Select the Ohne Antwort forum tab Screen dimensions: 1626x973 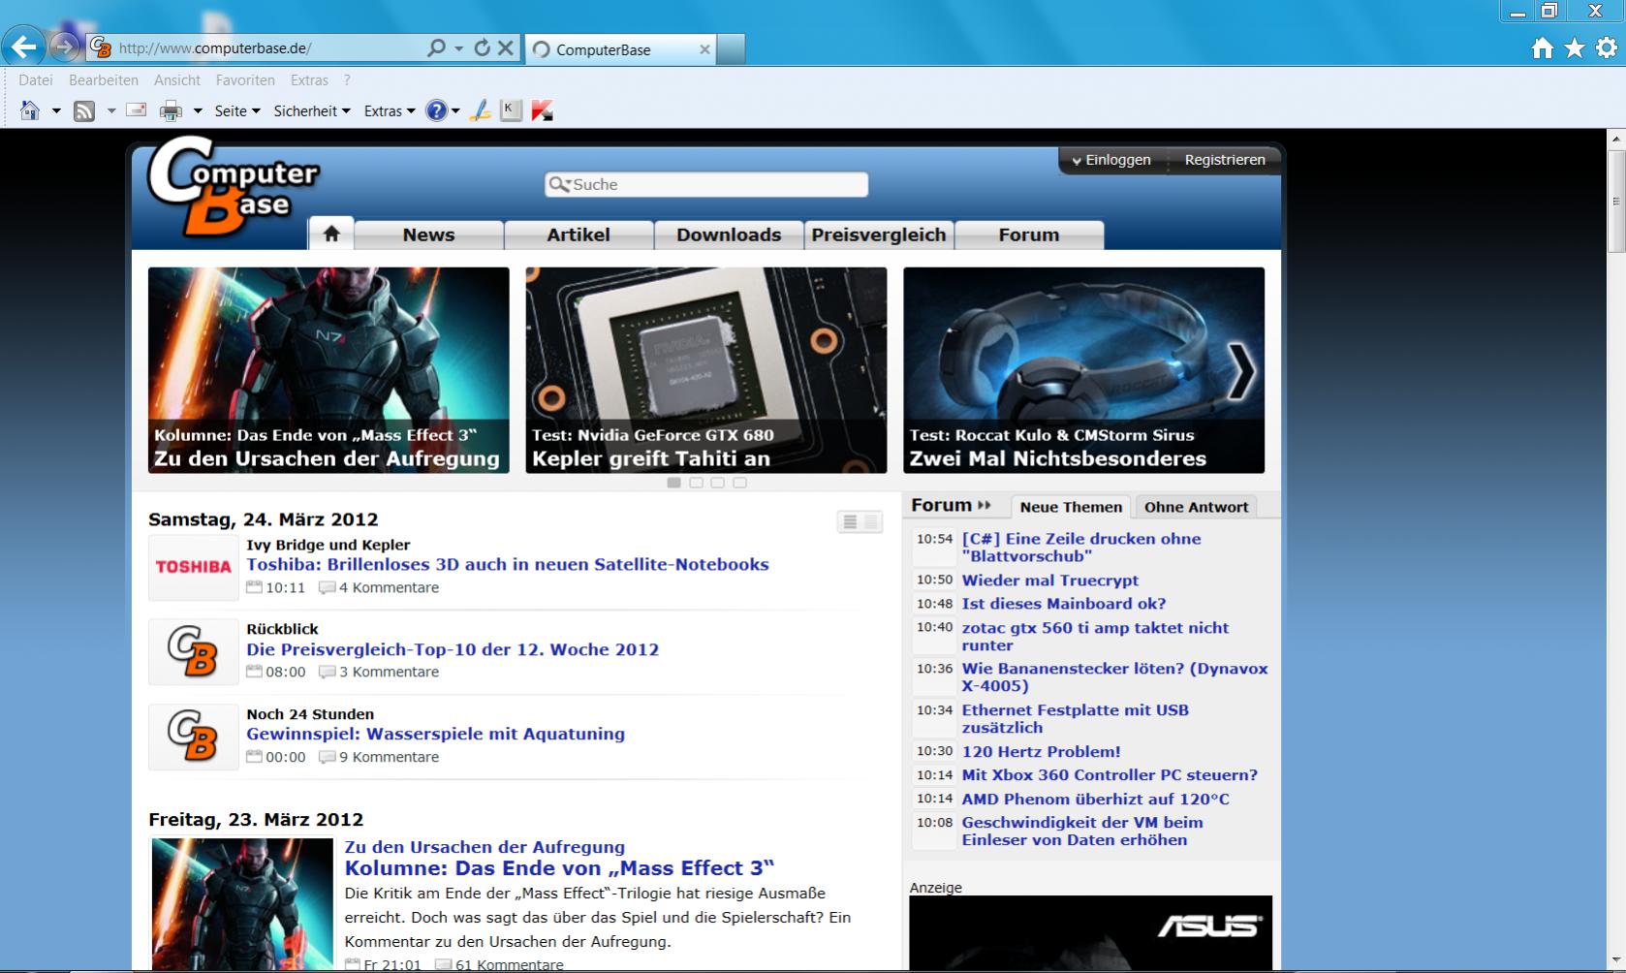pyautogui.click(x=1197, y=507)
